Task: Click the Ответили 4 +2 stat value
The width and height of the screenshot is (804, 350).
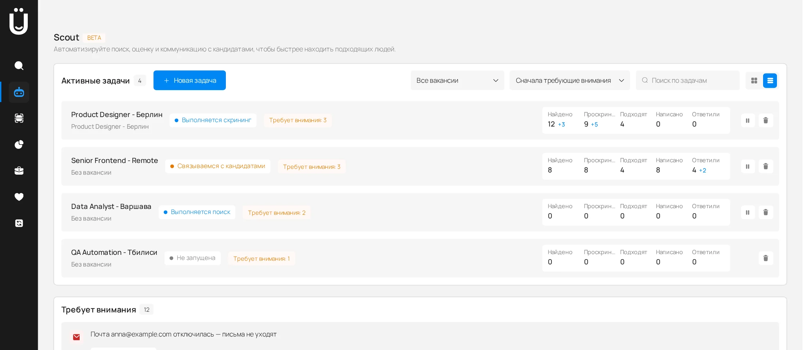Action: (x=699, y=170)
